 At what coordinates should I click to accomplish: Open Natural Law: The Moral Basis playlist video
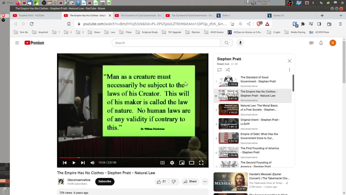coord(253,110)
